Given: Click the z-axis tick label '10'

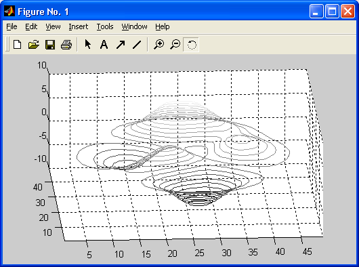Looking at the screenshot, I should click(42, 65).
